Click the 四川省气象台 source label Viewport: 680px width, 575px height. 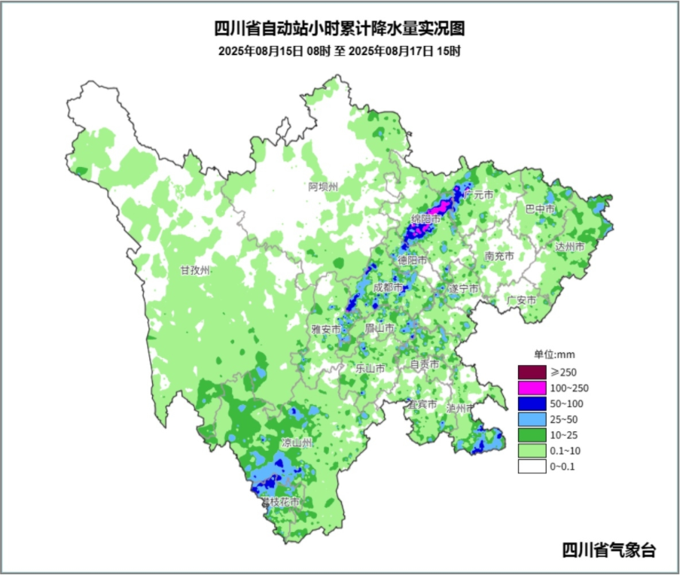608,550
